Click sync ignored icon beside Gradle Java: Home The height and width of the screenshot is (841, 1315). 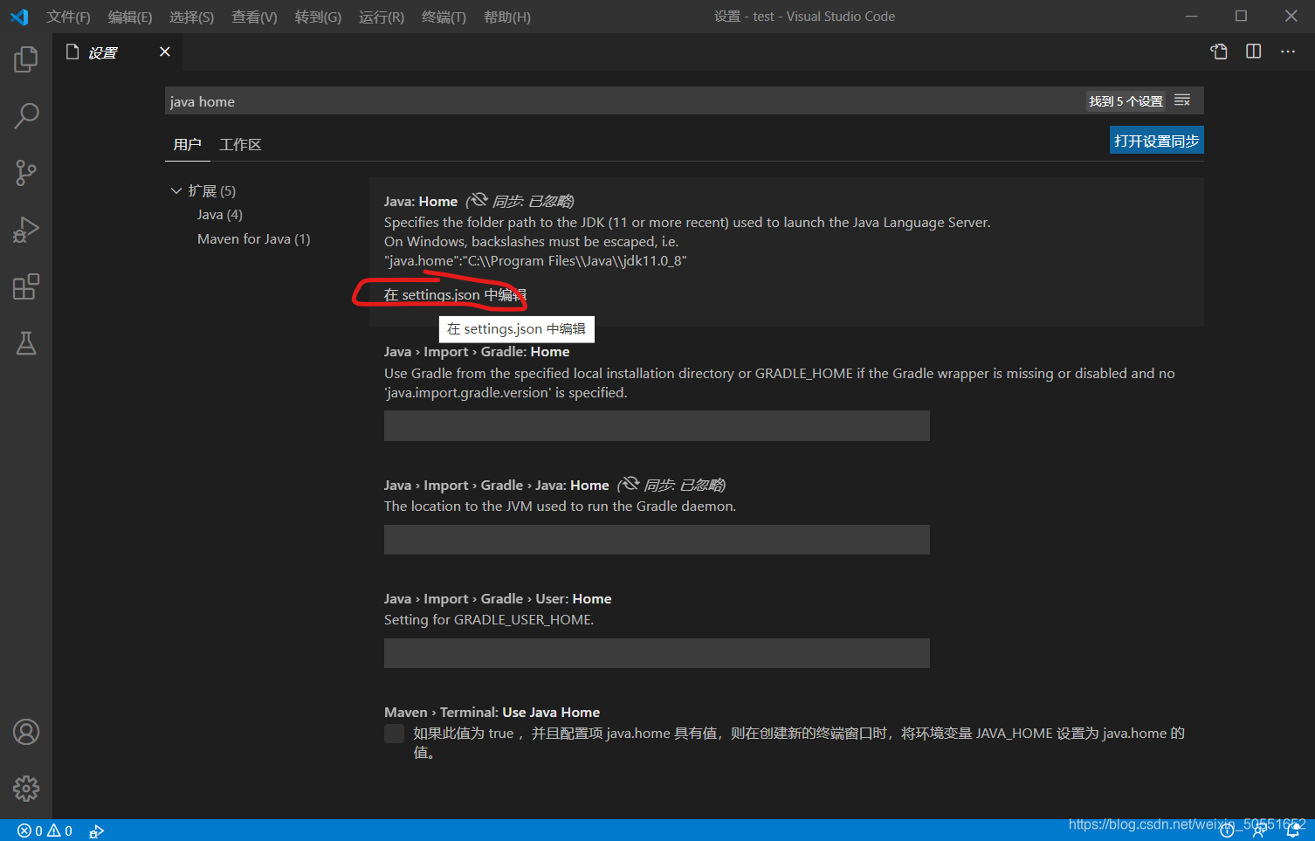pyautogui.click(x=630, y=484)
